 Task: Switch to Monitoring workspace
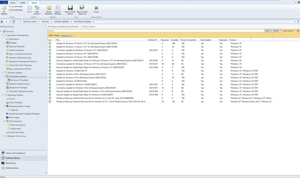click(x=23, y=163)
